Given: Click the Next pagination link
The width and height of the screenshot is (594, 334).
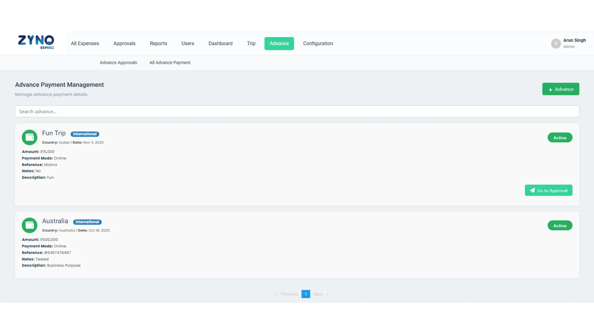Looking at the screenshot, I should click(318, 294).
